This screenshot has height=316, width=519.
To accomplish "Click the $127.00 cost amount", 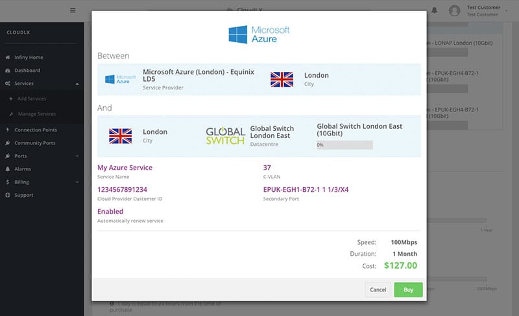I will [x=400, y=265].
